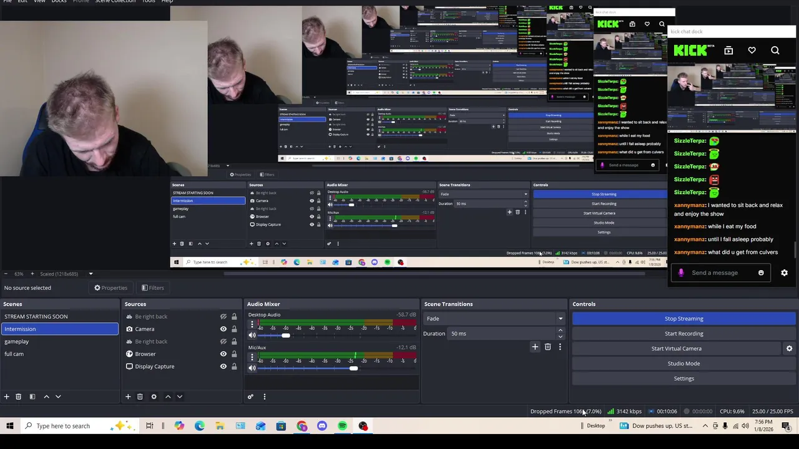Image resolution: width=799 pixels, height=449 pixels.
Task: Hide the Display Capture source eye icon
Action: pyautogui.click(x=223, y=366)
